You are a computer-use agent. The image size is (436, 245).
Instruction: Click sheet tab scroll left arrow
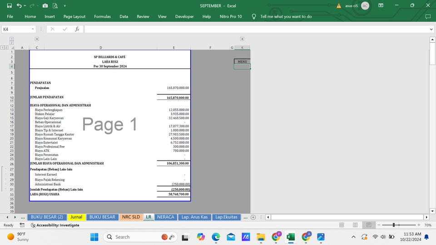pyautogui.click(x=7, y=217)
